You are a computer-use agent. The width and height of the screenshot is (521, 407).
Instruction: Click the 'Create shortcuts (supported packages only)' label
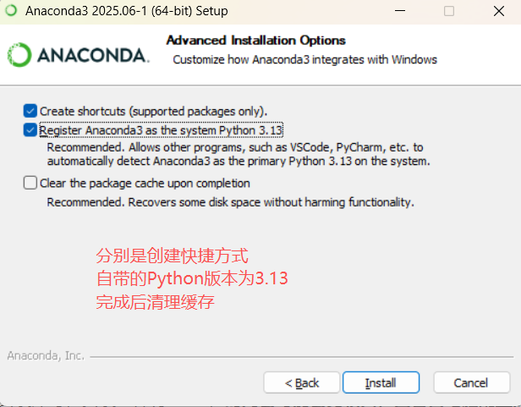coord(154,112)
